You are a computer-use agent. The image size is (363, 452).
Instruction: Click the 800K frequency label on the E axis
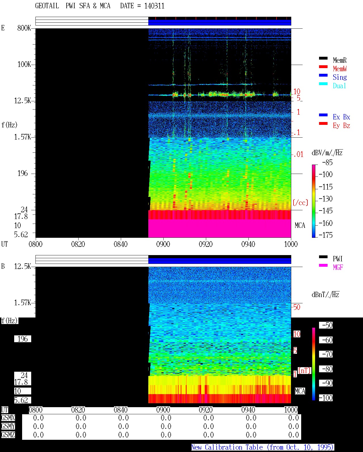pyautogui.click(x=24, y=28)
